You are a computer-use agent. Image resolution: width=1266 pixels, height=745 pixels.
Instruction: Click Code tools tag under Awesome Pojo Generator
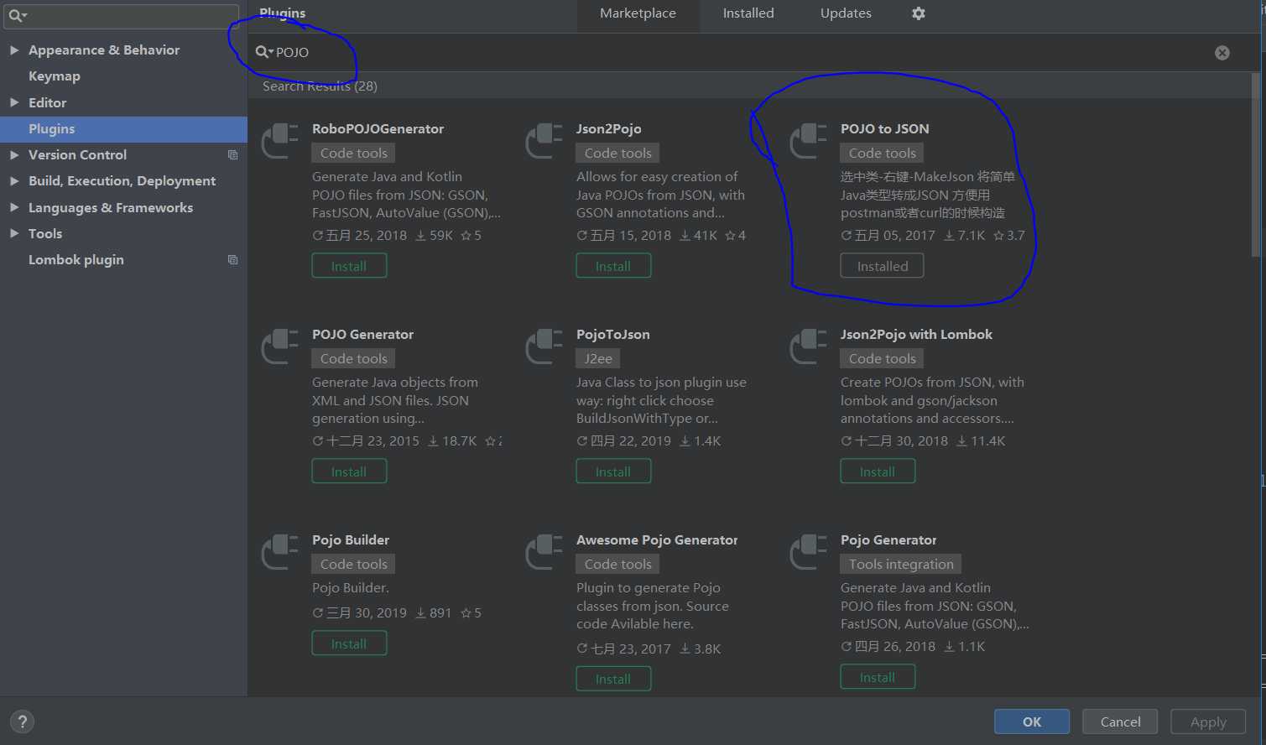[x=618, y=564]
